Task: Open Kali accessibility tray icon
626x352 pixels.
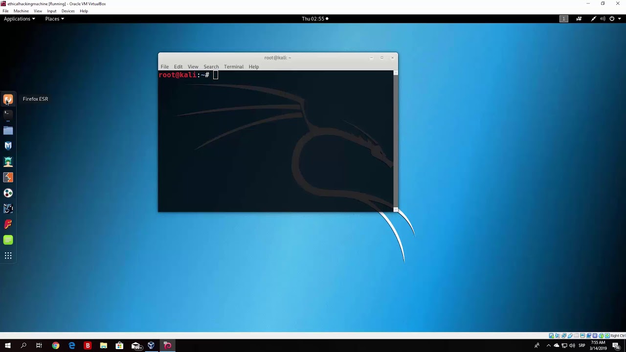Action: [x=579, y=19]
